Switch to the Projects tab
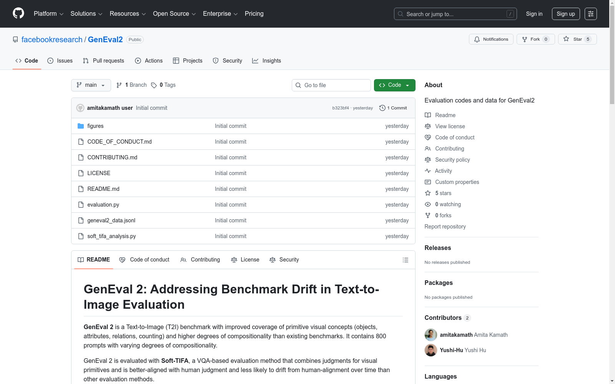The height and width of the screenshot is (384, 615). pos(188,61)
